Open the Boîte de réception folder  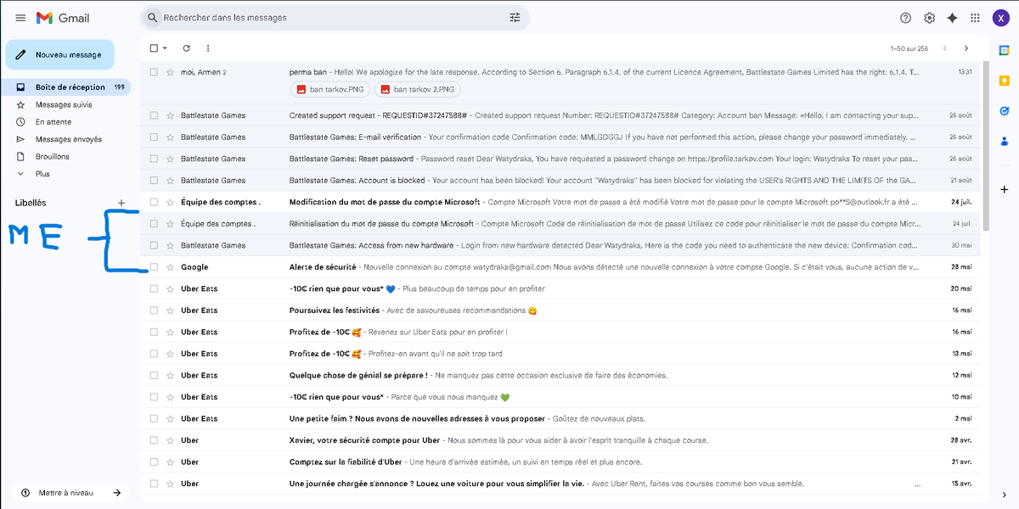68,87
